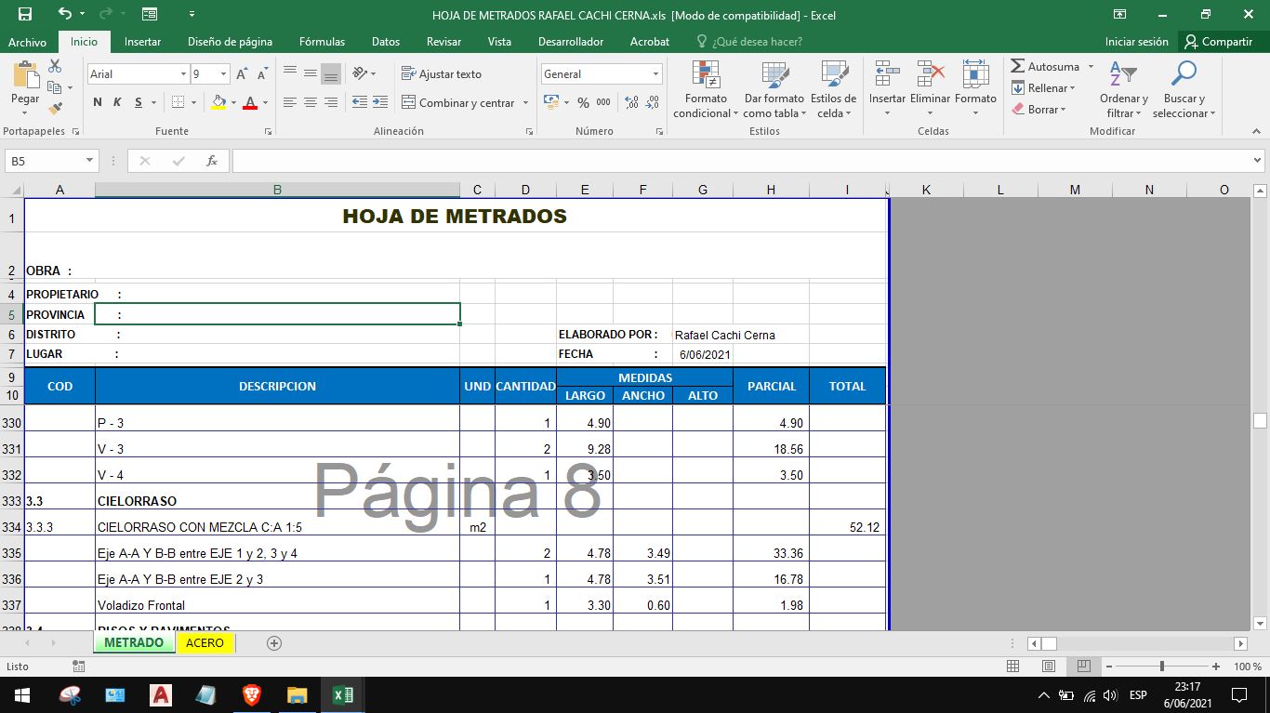
Task: Click the insert function fx icon
Action: (x=212, y=161)
